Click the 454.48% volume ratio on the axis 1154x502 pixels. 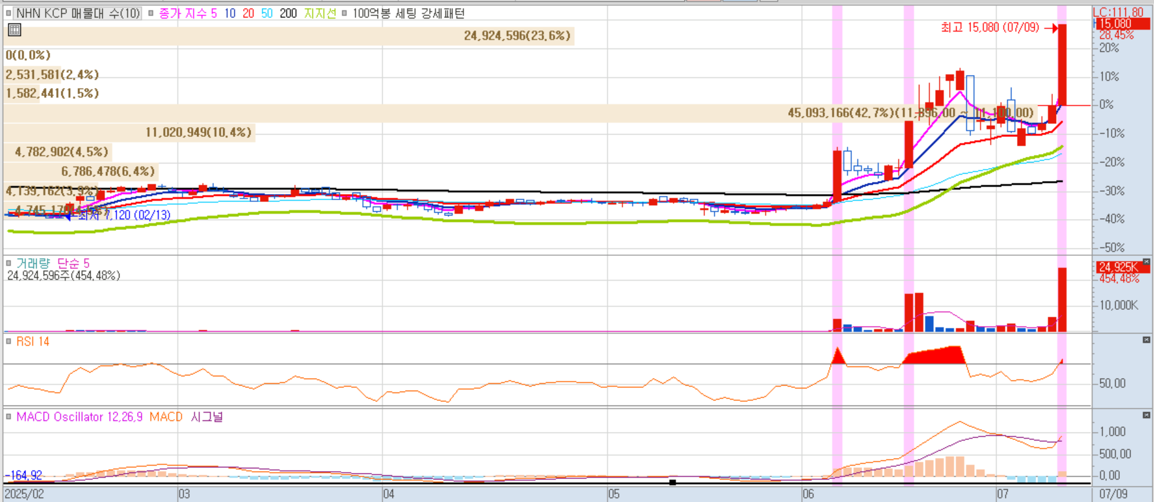coord(1119,278)
